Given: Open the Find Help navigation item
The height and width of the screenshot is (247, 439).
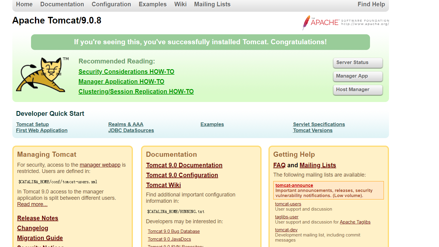Looking at the screenshot, I should (x=371, y=4).
